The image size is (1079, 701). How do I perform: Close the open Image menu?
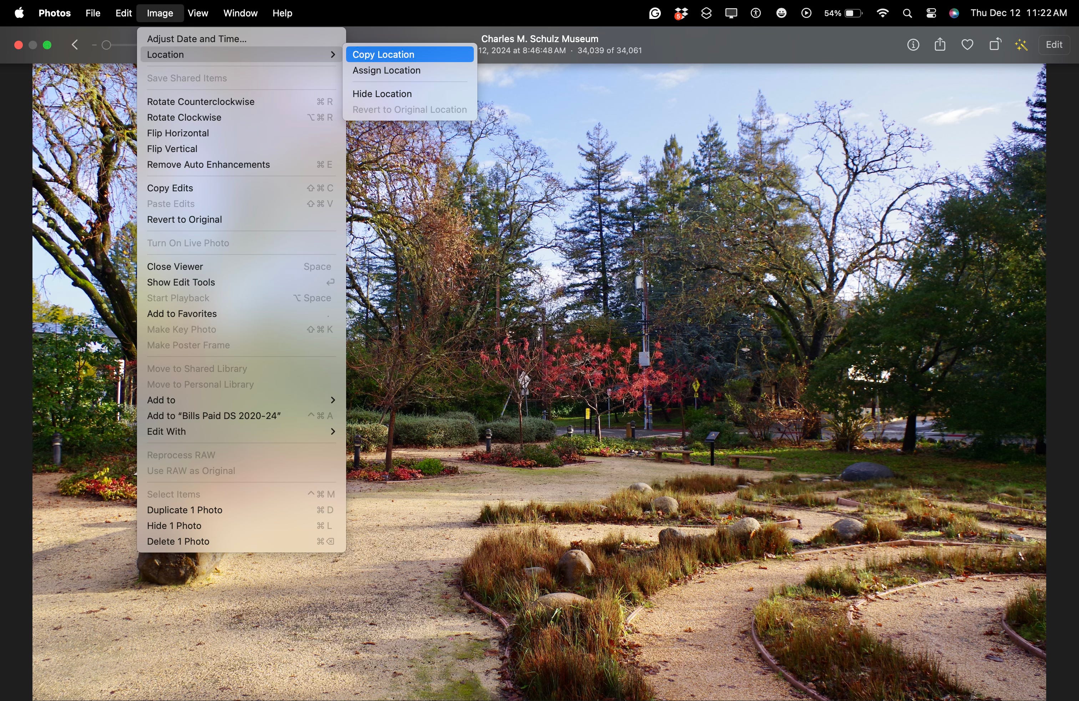click(x=159, y=13)
